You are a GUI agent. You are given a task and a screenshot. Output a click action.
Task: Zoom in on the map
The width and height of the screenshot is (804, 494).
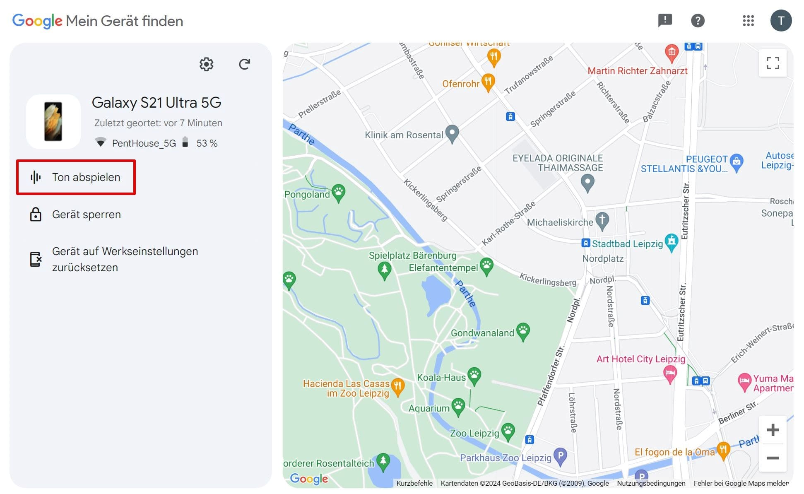[773, 430]
